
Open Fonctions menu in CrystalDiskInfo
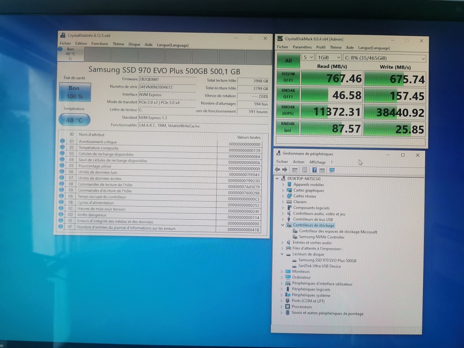tap(100, 44)
